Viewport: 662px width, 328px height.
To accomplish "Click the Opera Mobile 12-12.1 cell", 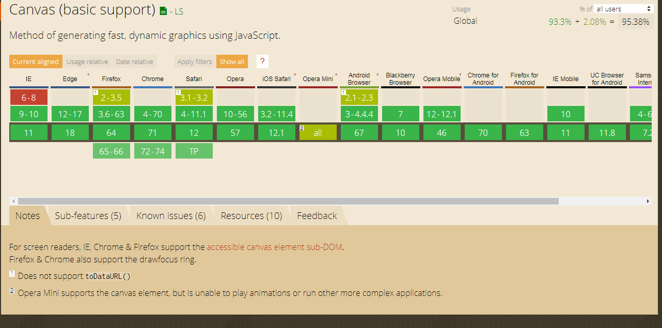I will click(x=442, y=114).
